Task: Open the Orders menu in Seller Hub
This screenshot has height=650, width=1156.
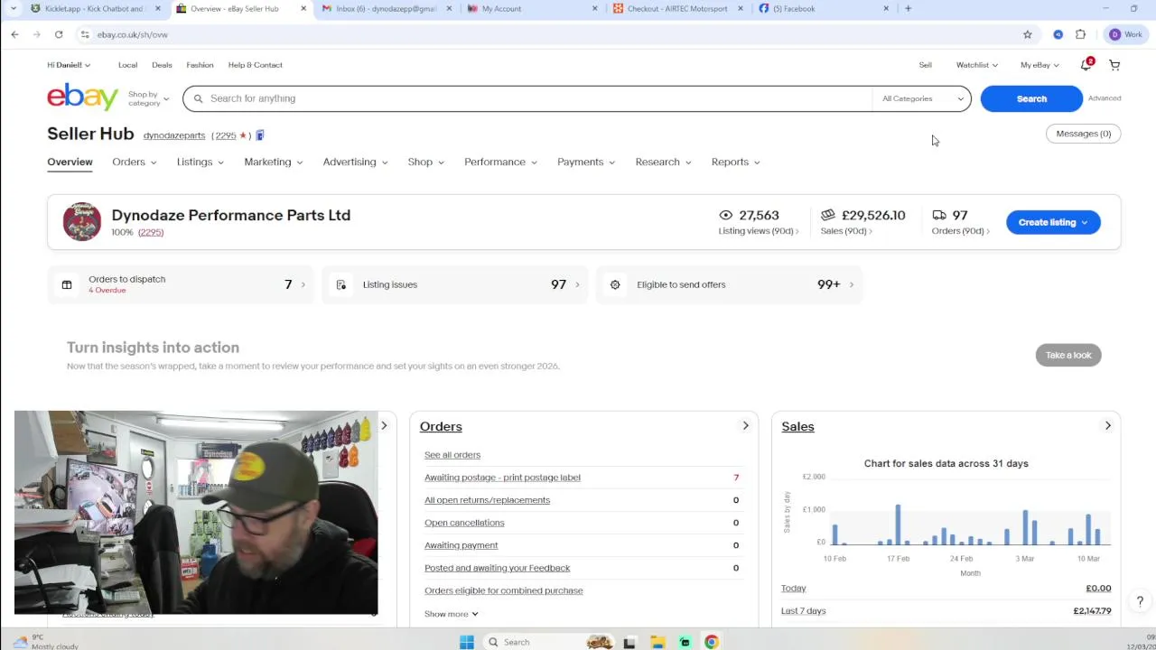Action: coord(135,162)
